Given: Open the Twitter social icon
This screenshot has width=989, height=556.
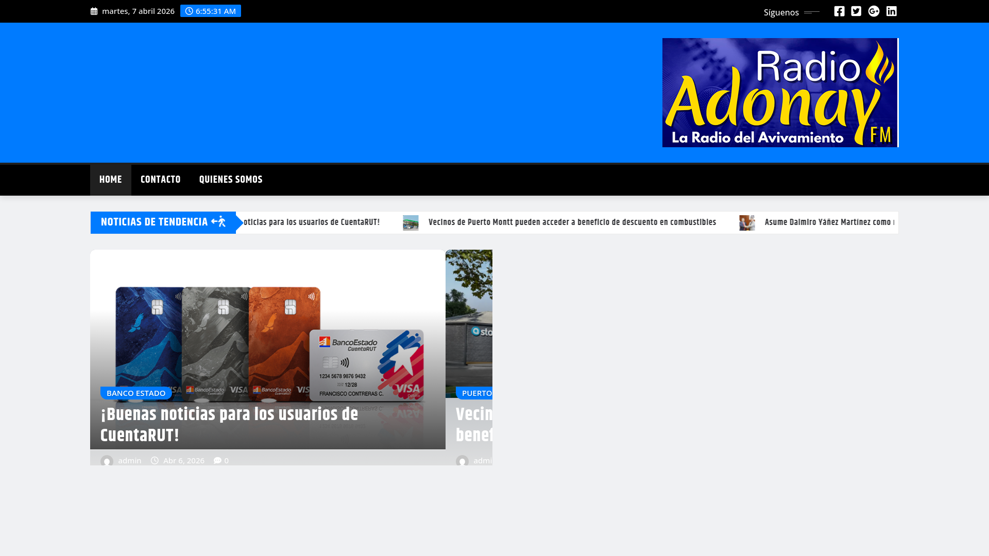Looking at the screenshot, I should (x=856, y=11).
